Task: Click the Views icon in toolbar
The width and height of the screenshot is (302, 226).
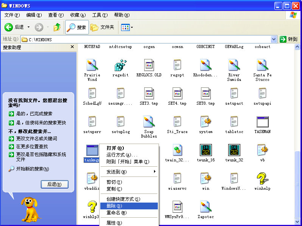Action: click(x=125, y=27)
